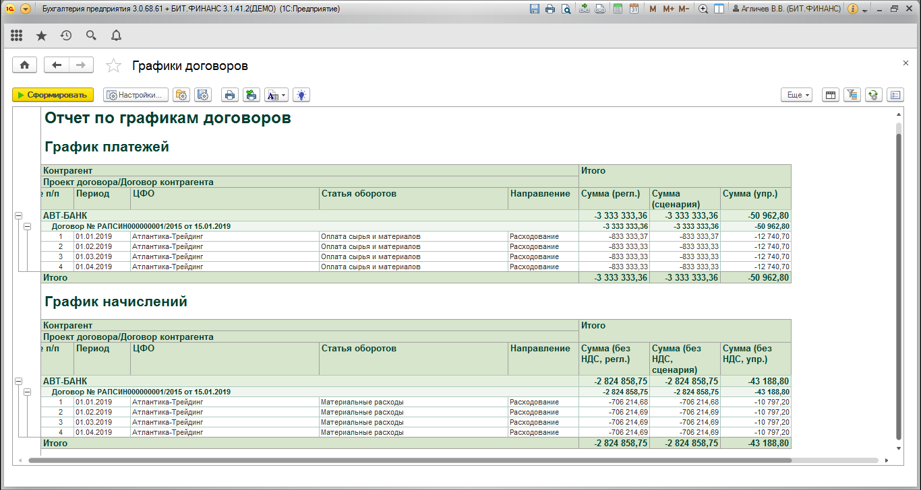
Task: Click the M+ memory add button
Action: tap(668, 9)
